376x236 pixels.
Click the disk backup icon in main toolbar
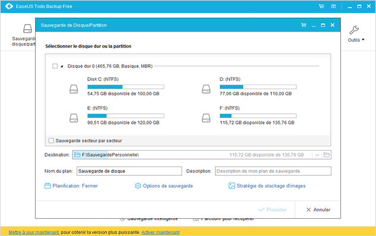tap(27, 29)
